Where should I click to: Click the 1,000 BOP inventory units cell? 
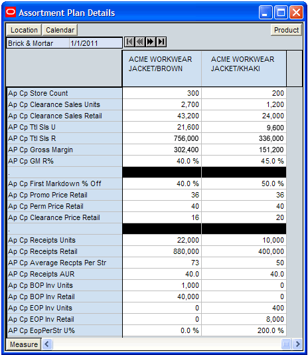162,285
